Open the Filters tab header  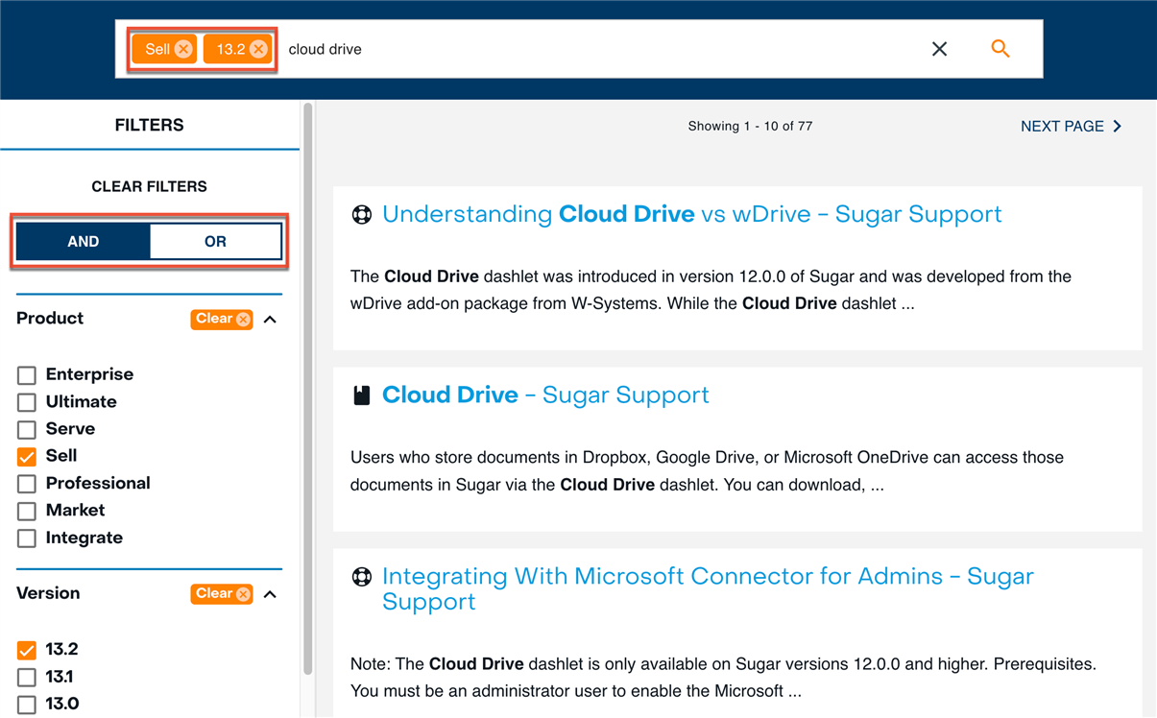pos(149,126)
